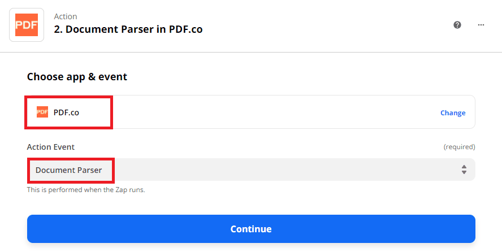Click the empty middle of the app selection box
Viewport: 502px width, 252px height.
click(x=271, y=112)
